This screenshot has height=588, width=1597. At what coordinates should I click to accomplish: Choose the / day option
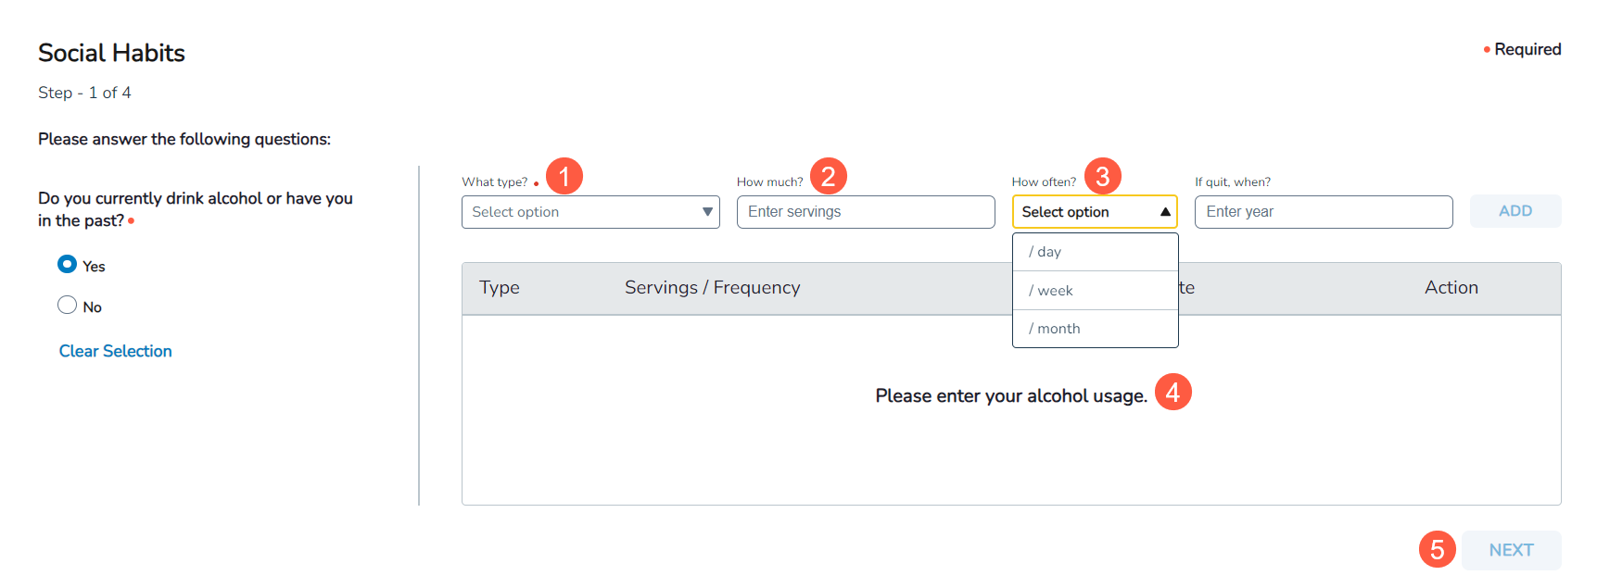tap(1095, 252)
